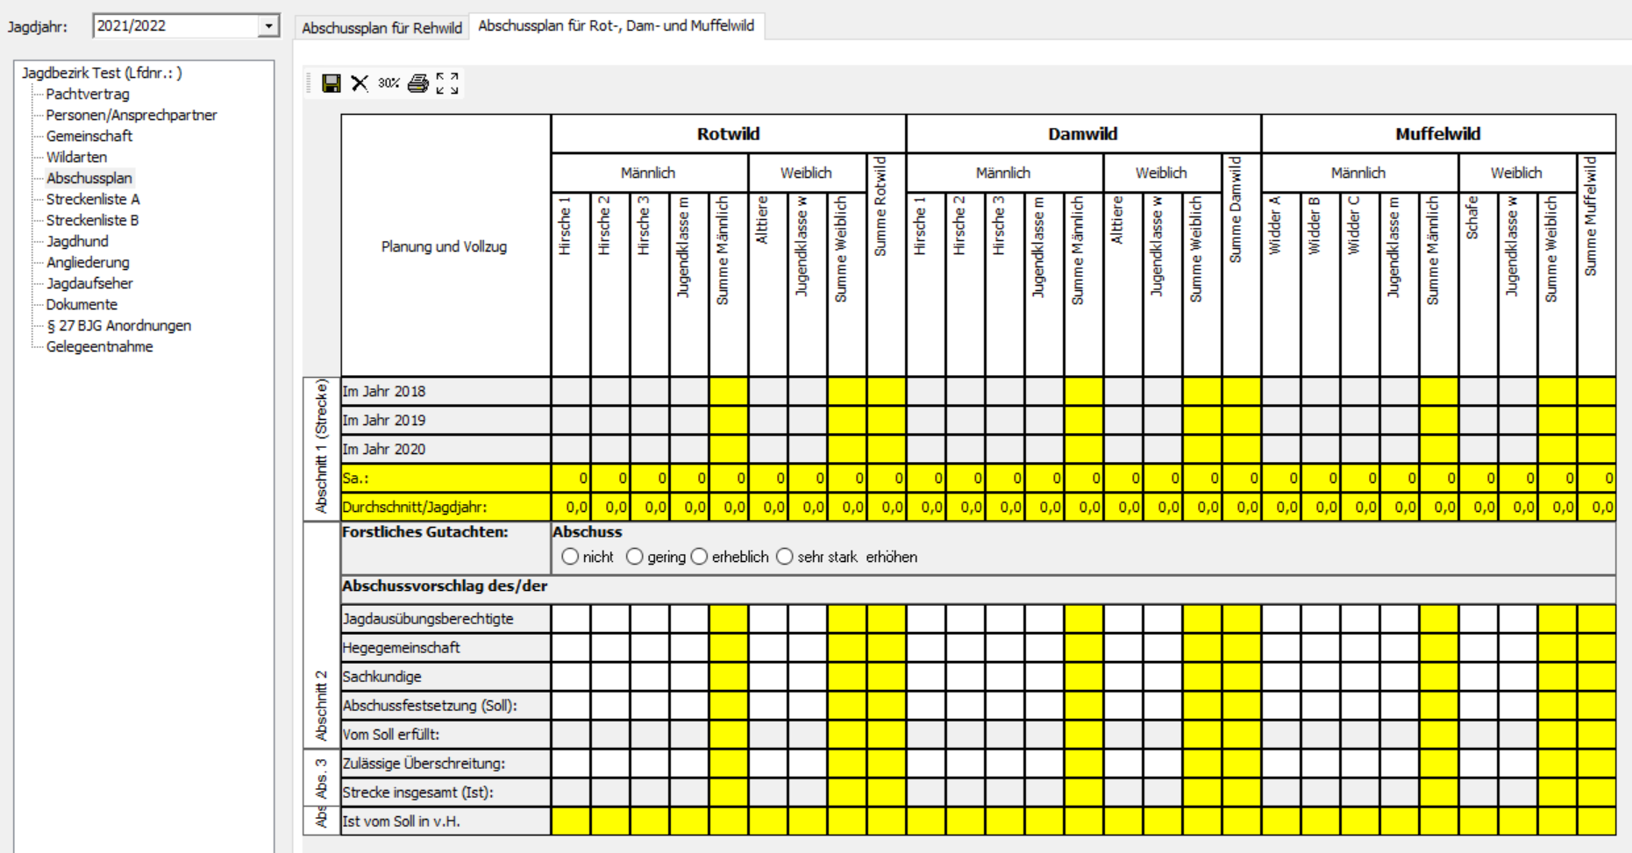Select the 'sehr stark' radio button
Screen dimensions: 1632x853
785,557
